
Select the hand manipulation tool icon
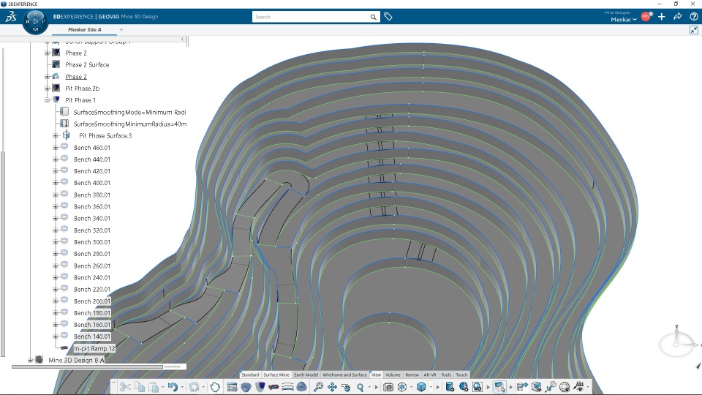215,387
